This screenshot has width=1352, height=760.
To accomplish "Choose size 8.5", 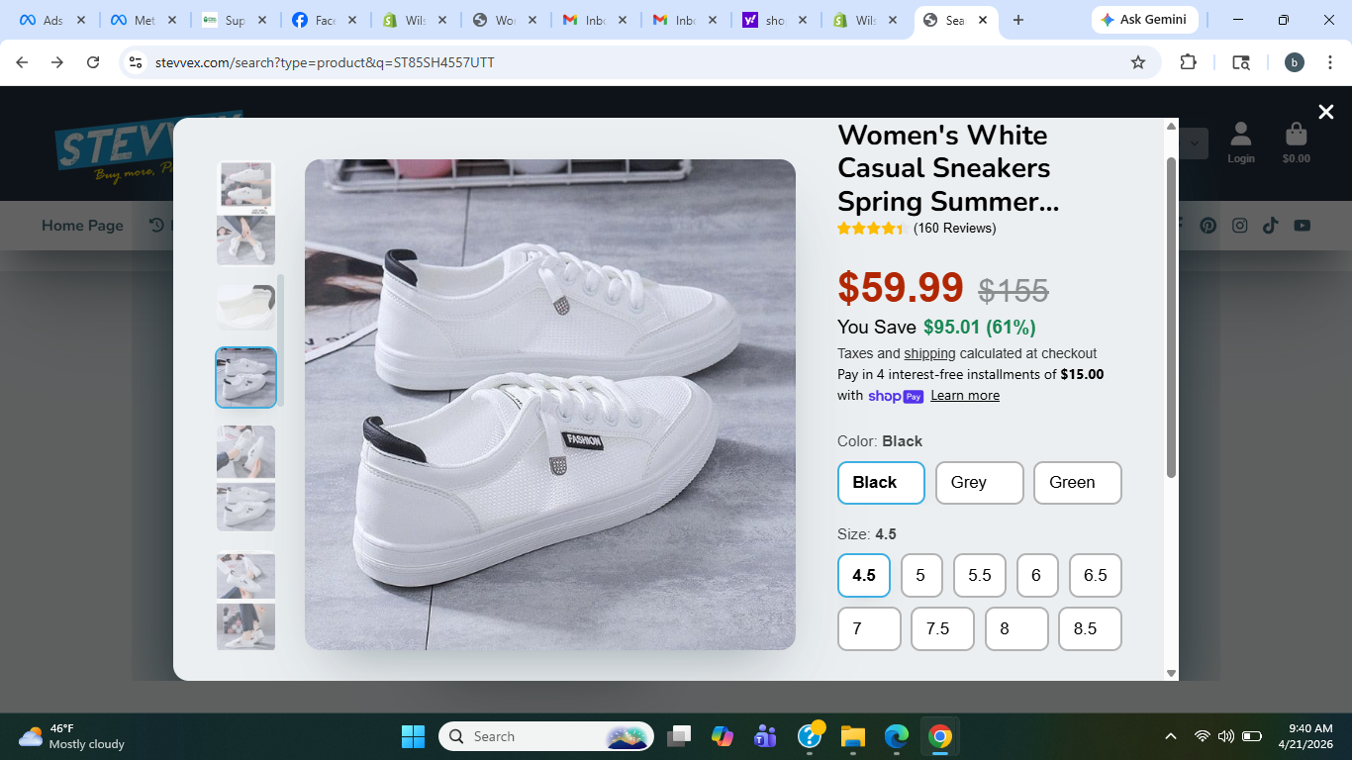I will [1090, 628].
